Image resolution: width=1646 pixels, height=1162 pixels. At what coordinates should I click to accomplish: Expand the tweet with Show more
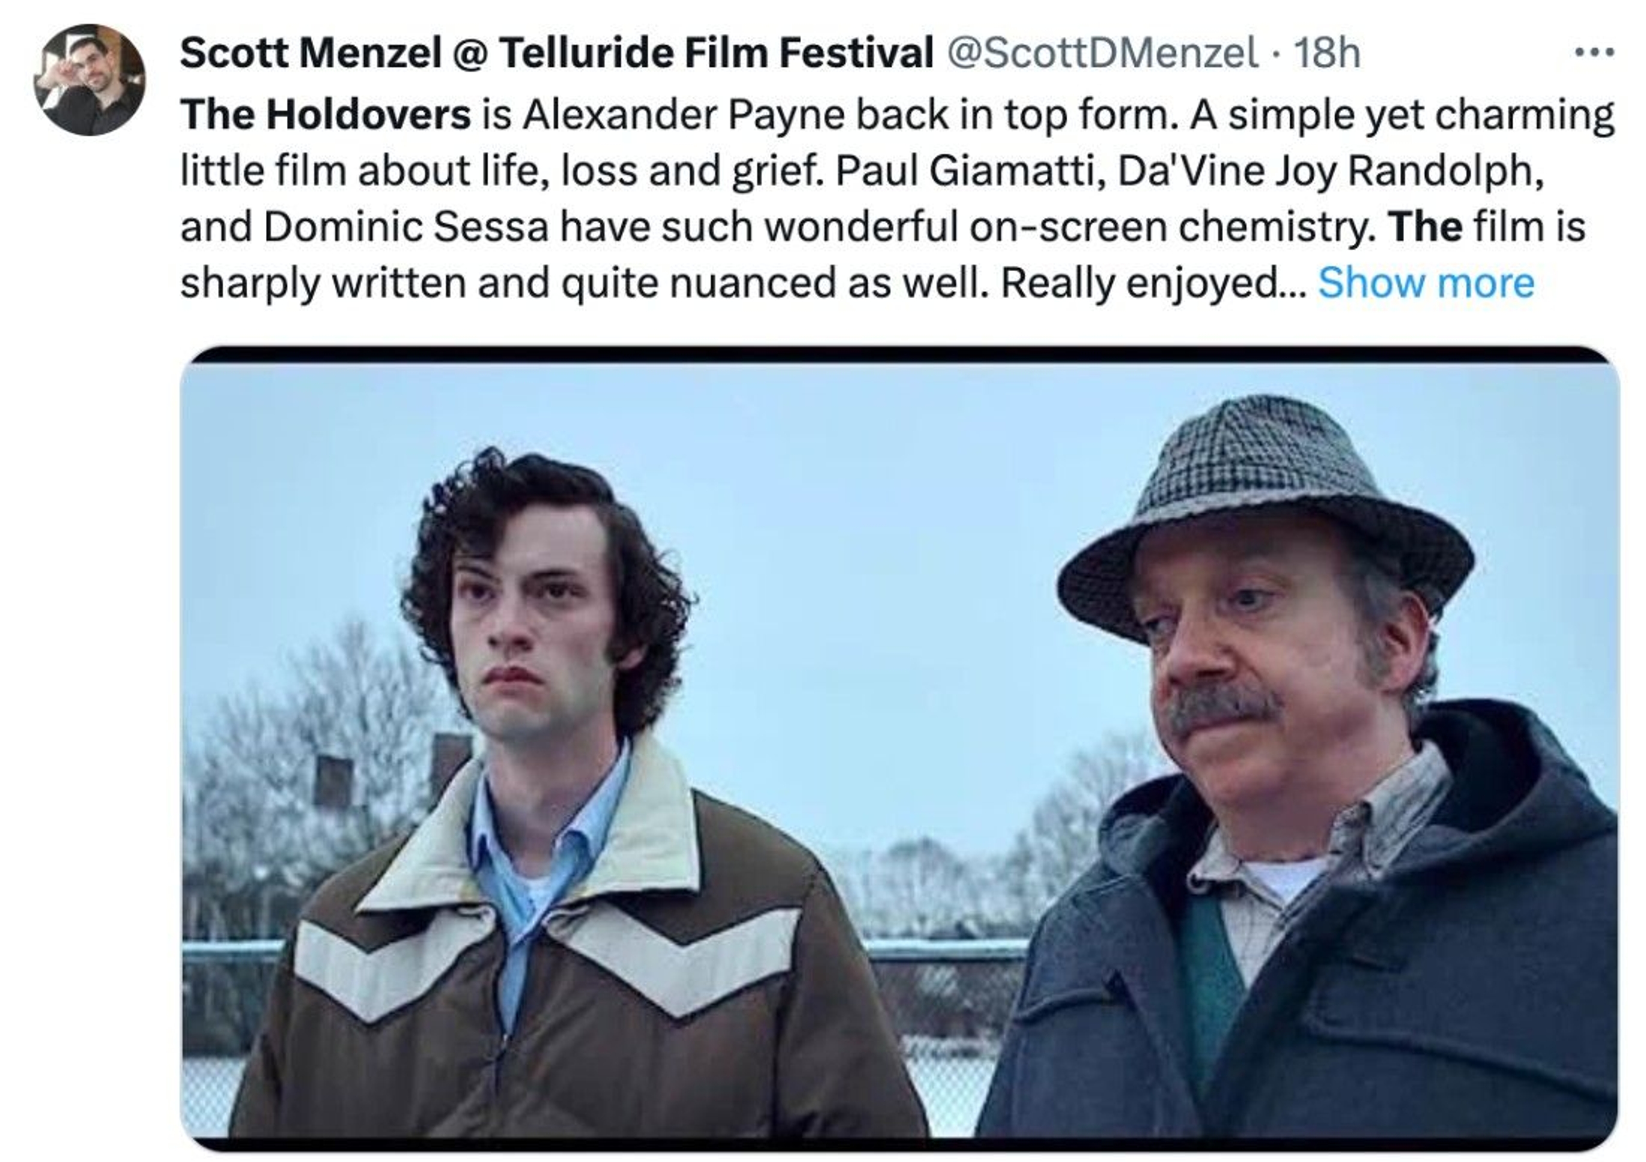coord(1426,283)
